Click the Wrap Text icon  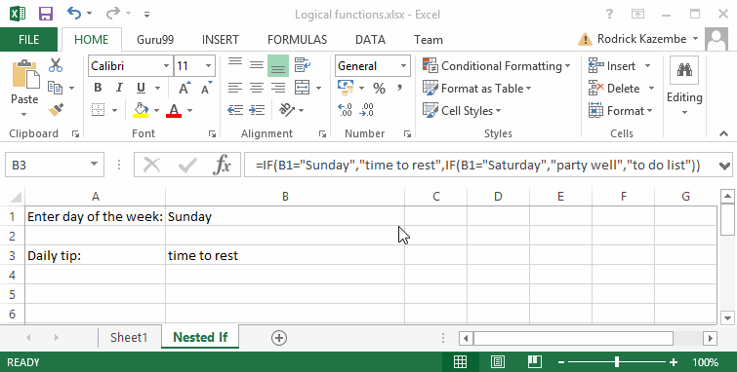(x=303, y=65)
